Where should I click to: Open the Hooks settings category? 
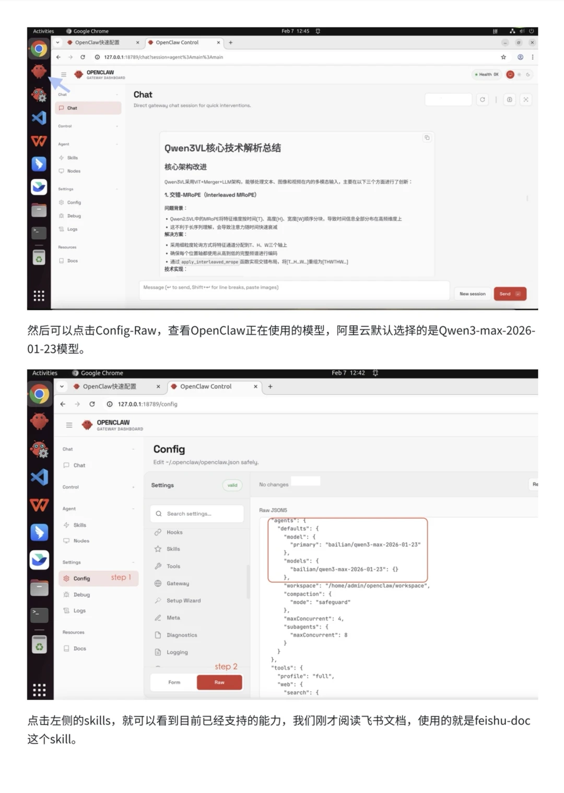point(197,532)
